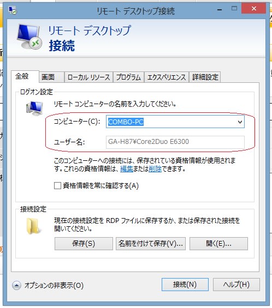The image size is (272, 308).
Task: Click the 編集 credentials link
Action: pyautogui.click(x=127, y=169)
